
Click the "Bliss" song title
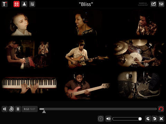[x=86, y=4]
